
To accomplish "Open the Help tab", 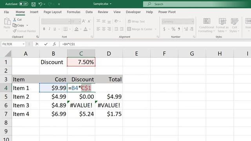I will [149, 12].
